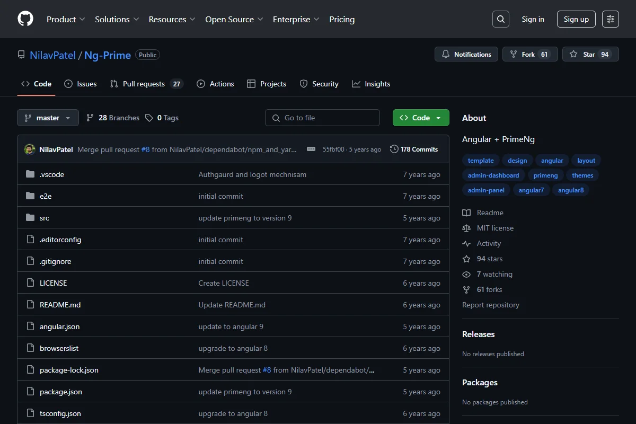This screenshot has width=636, height=424.
Task: Expand the Product menu in header
Action: (66, 19)
